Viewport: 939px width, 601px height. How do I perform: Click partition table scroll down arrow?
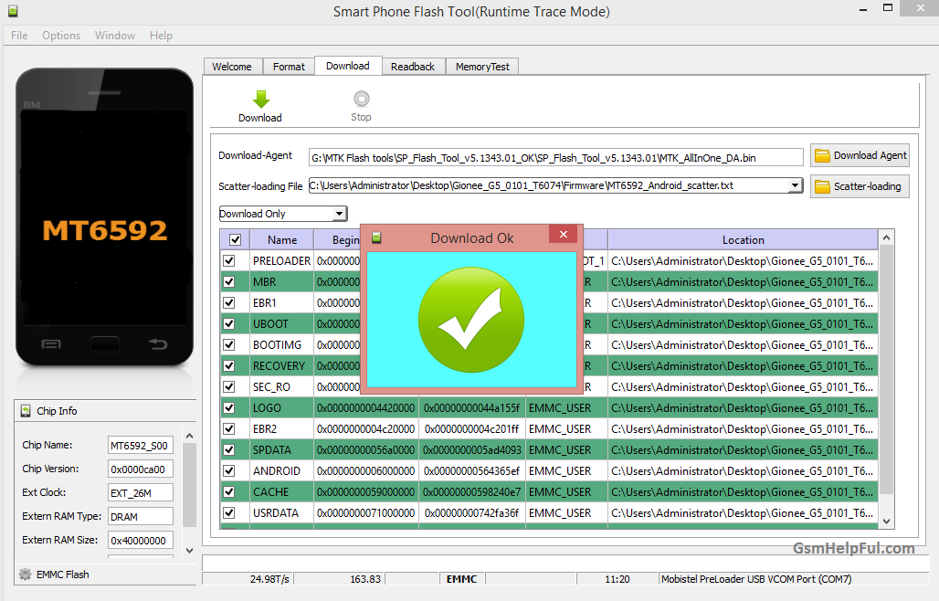point(886,522)
